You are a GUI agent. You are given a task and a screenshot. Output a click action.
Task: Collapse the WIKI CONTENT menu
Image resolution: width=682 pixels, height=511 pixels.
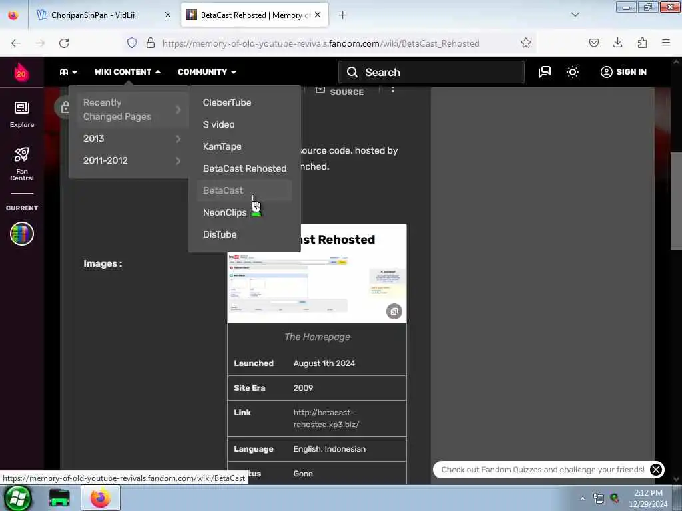(127, 72)
